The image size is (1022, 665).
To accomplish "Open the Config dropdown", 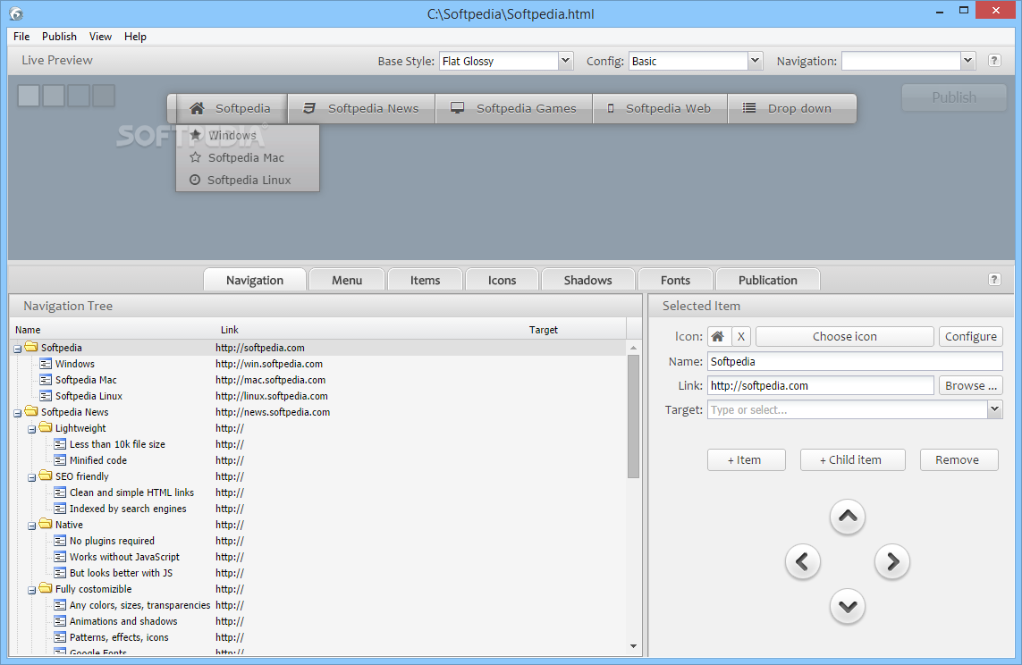I will point(755,61).
